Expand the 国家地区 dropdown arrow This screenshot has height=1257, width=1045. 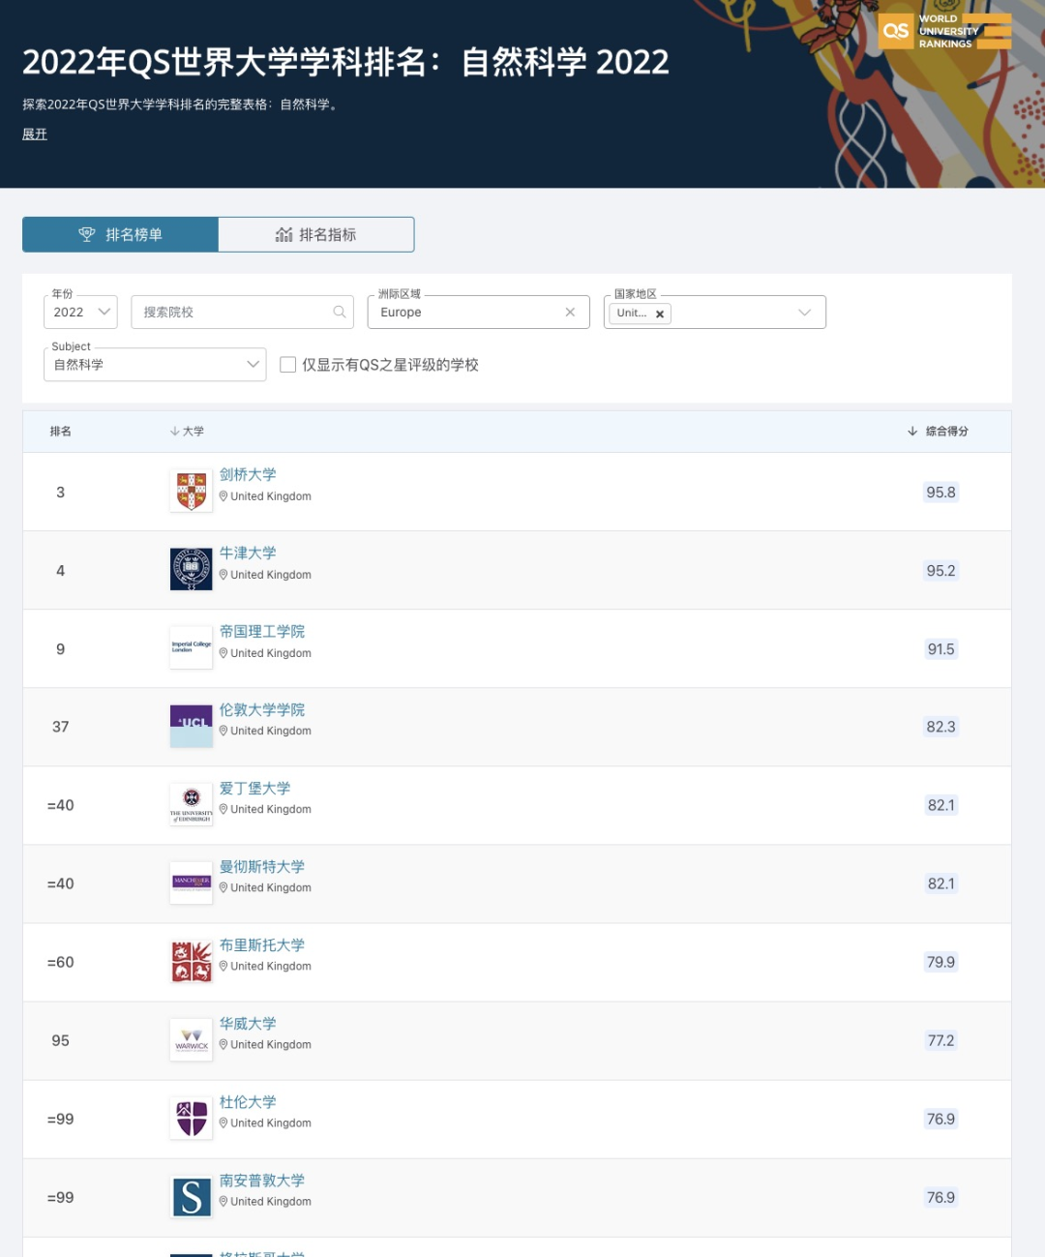point(804,313)
